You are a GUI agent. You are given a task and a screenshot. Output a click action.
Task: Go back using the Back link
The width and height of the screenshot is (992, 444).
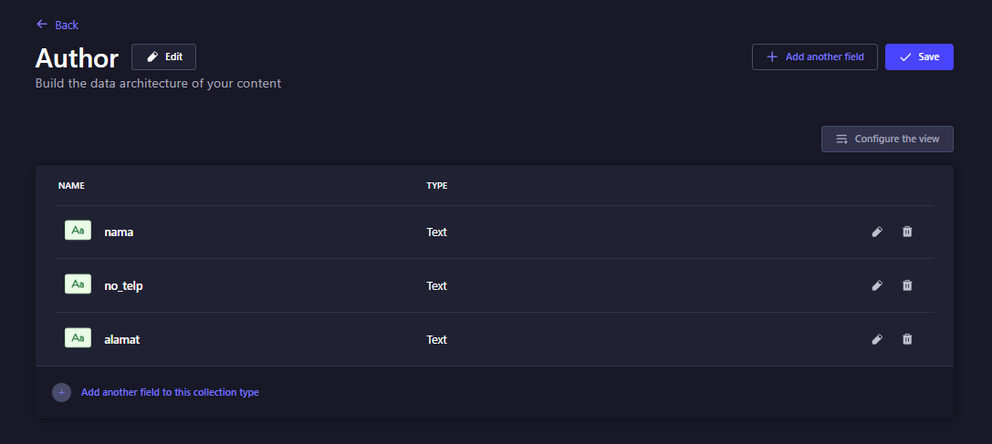(x=57, y=25)
